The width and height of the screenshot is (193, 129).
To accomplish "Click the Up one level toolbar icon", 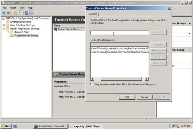I will click(15, 13).
